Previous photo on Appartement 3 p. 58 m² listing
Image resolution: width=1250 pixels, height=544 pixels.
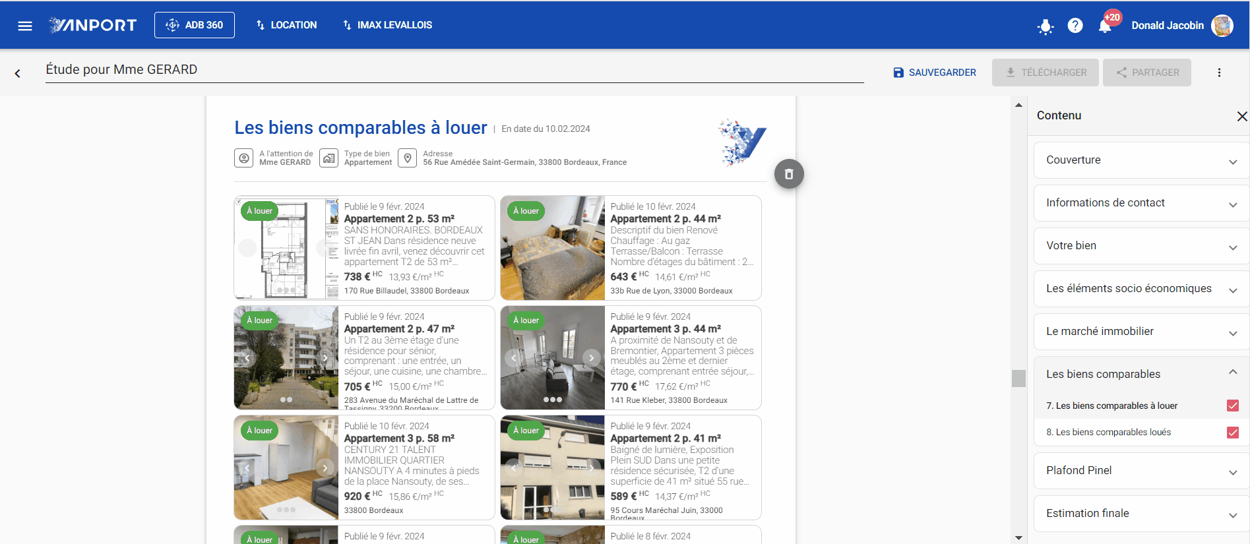click(247, 468)
